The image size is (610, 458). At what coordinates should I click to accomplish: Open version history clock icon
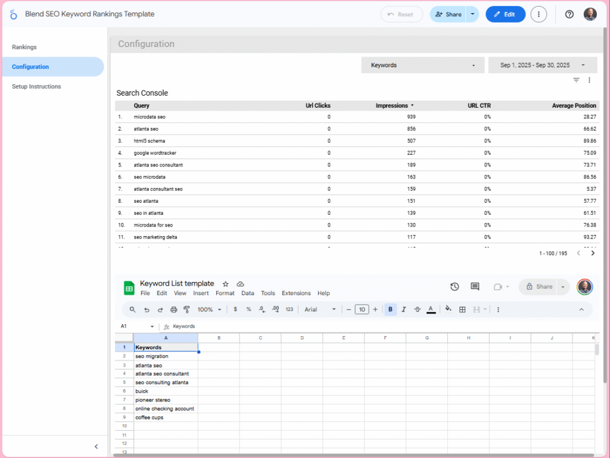455,286
